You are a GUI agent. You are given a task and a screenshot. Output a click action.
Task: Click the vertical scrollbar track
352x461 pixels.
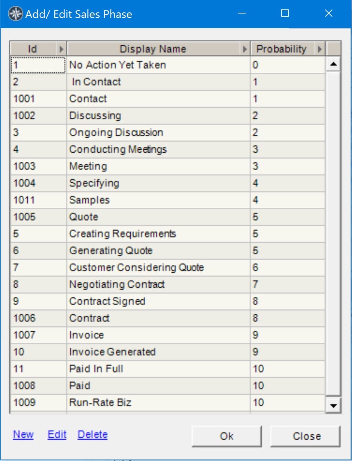pyautogui.click(x=333, y=233)
